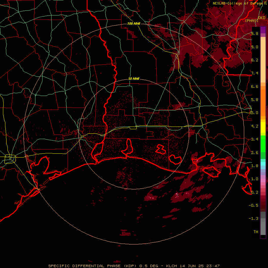Click the [PHAS] label above color bar
Screen dimensions: 268x268
252,21
